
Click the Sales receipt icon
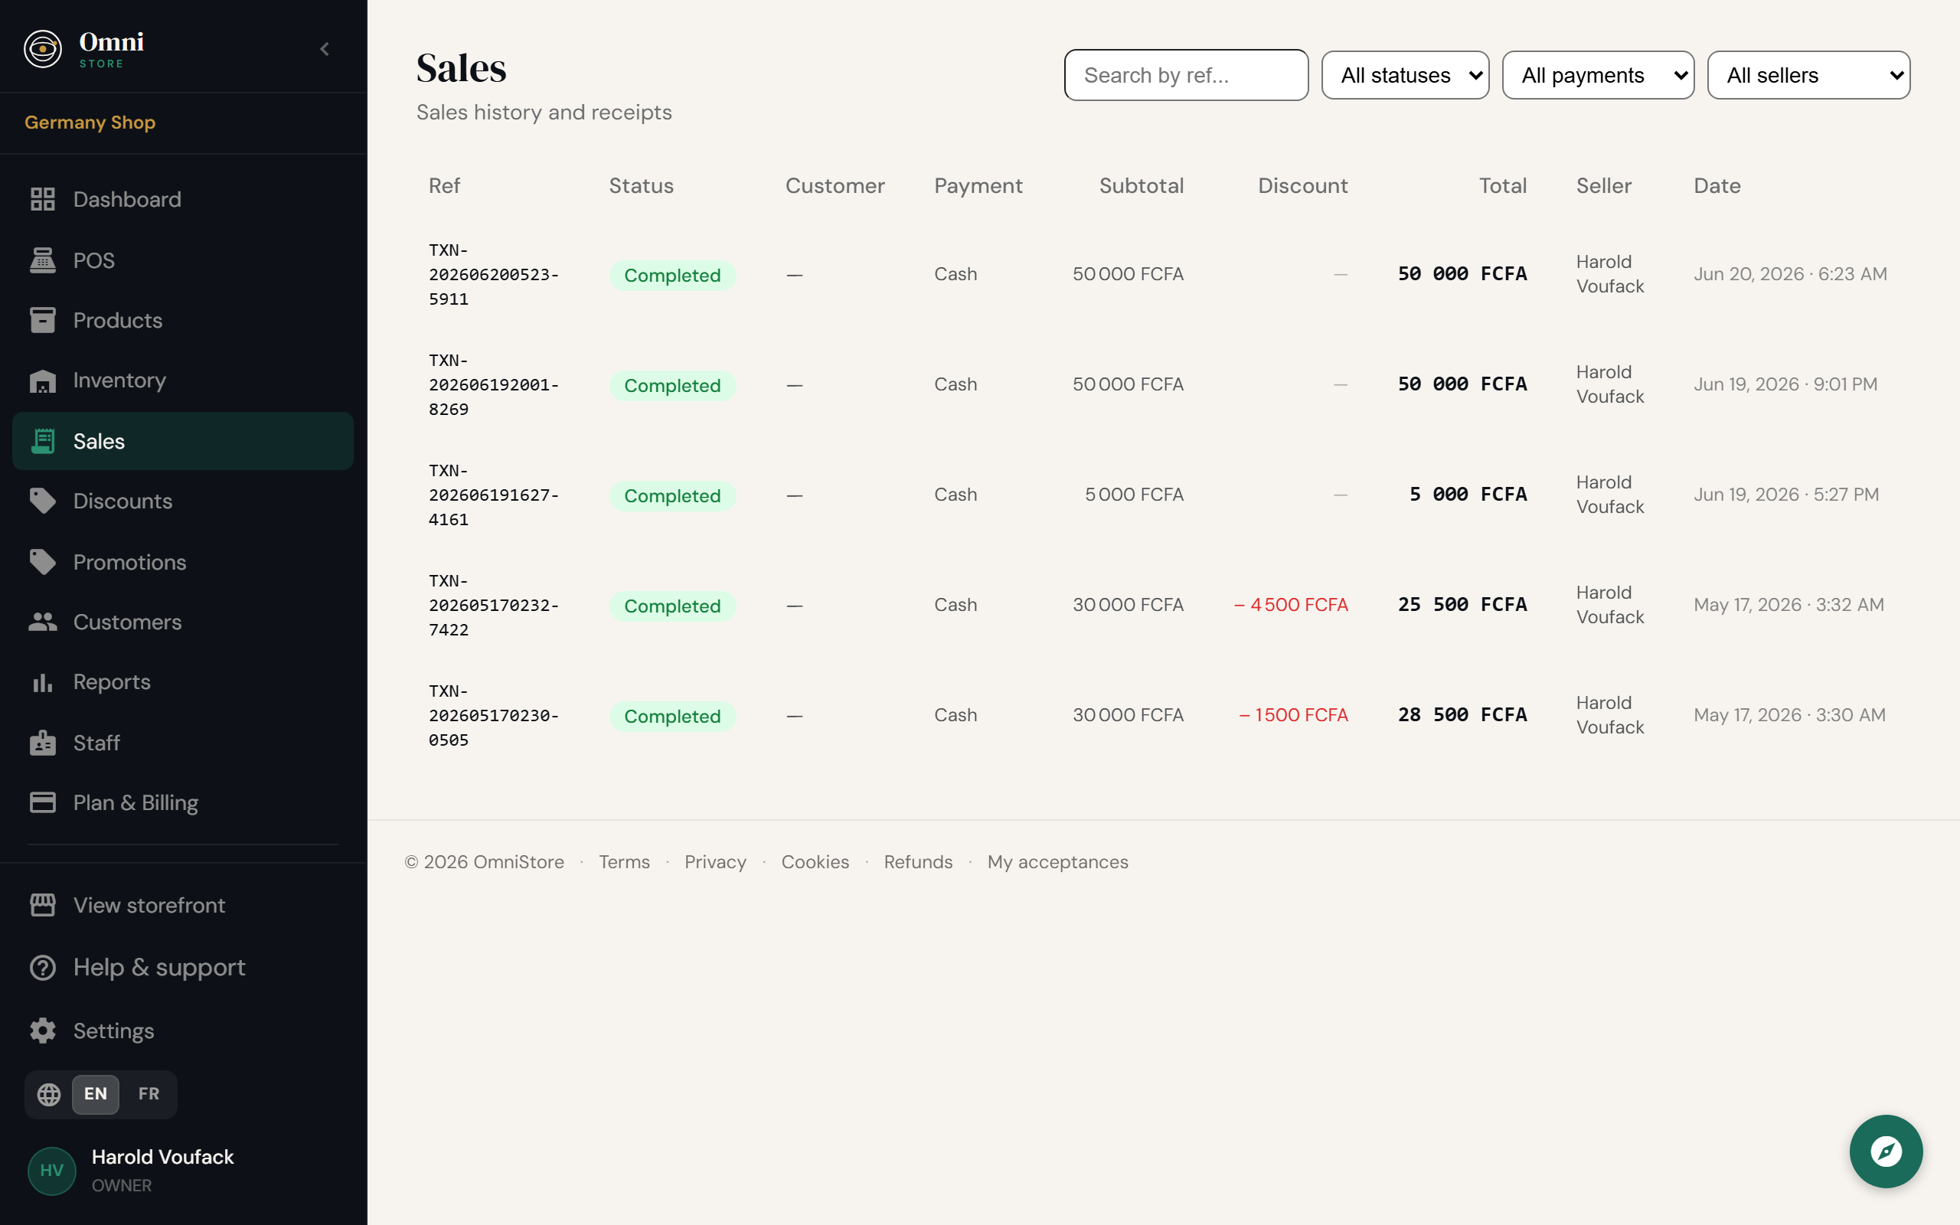pyautogui.click(x=43, y=441)
